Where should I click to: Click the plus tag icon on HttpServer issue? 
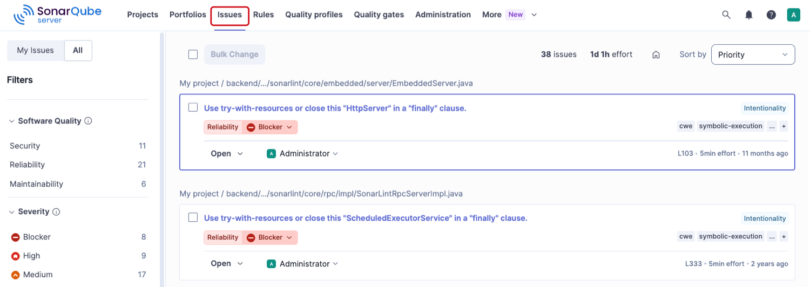pyautogui.click(x=784, y=126)
